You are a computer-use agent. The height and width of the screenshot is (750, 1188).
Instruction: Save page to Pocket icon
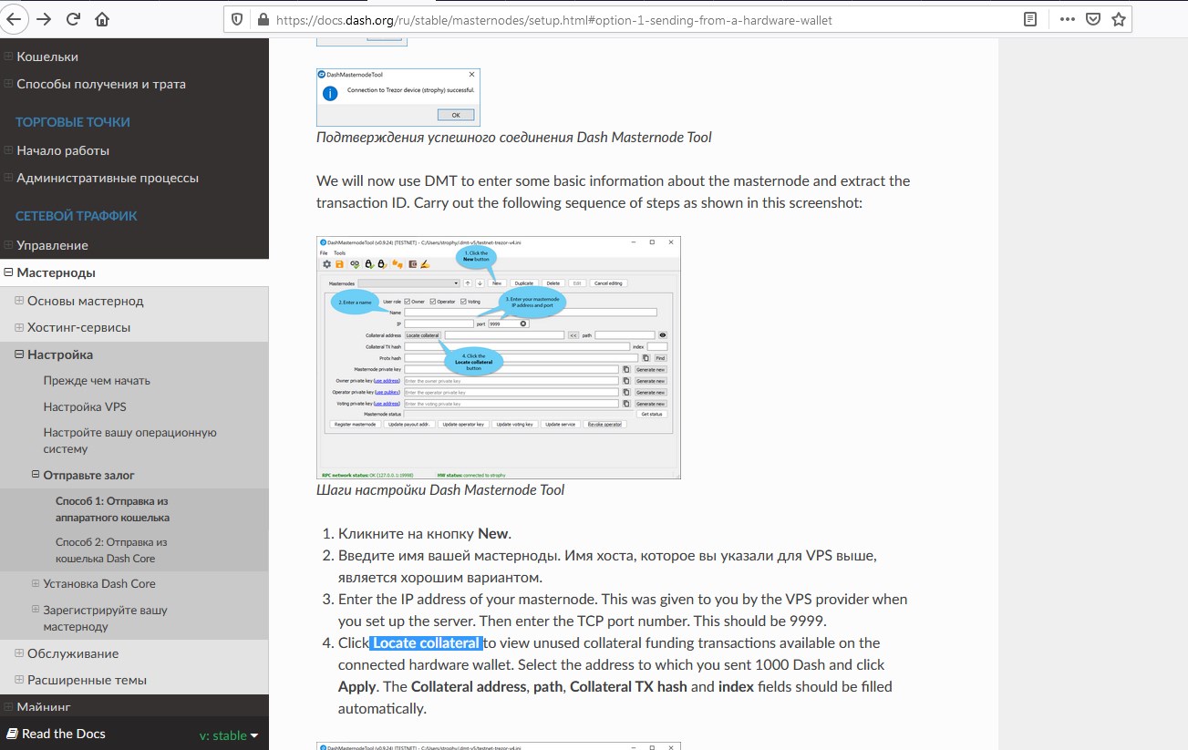tap(1093, 19)
